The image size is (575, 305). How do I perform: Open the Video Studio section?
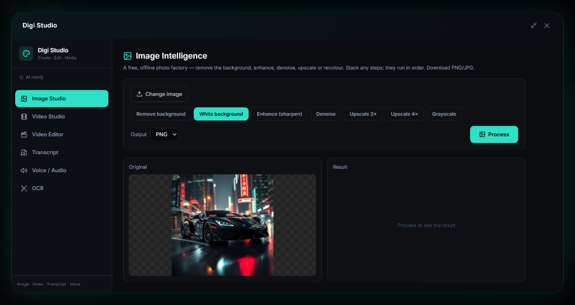click(x=62, y=117)
